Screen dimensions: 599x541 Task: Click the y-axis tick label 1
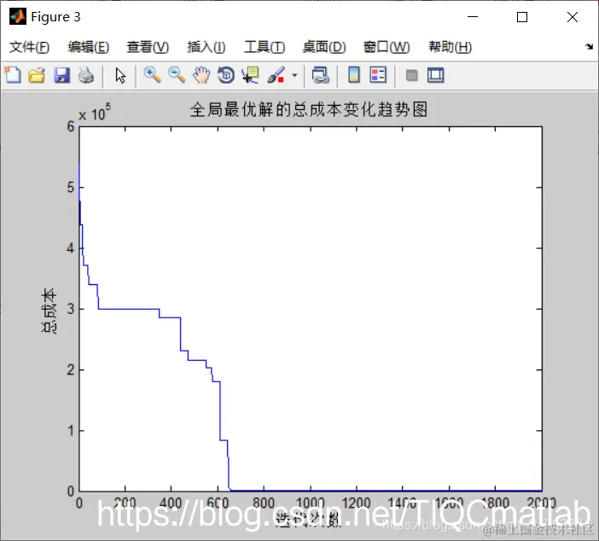coord(71,431)
